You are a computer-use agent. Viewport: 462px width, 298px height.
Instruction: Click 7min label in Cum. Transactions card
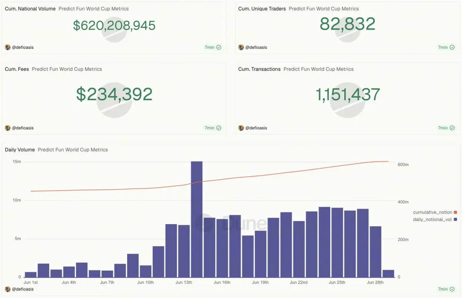443,128
